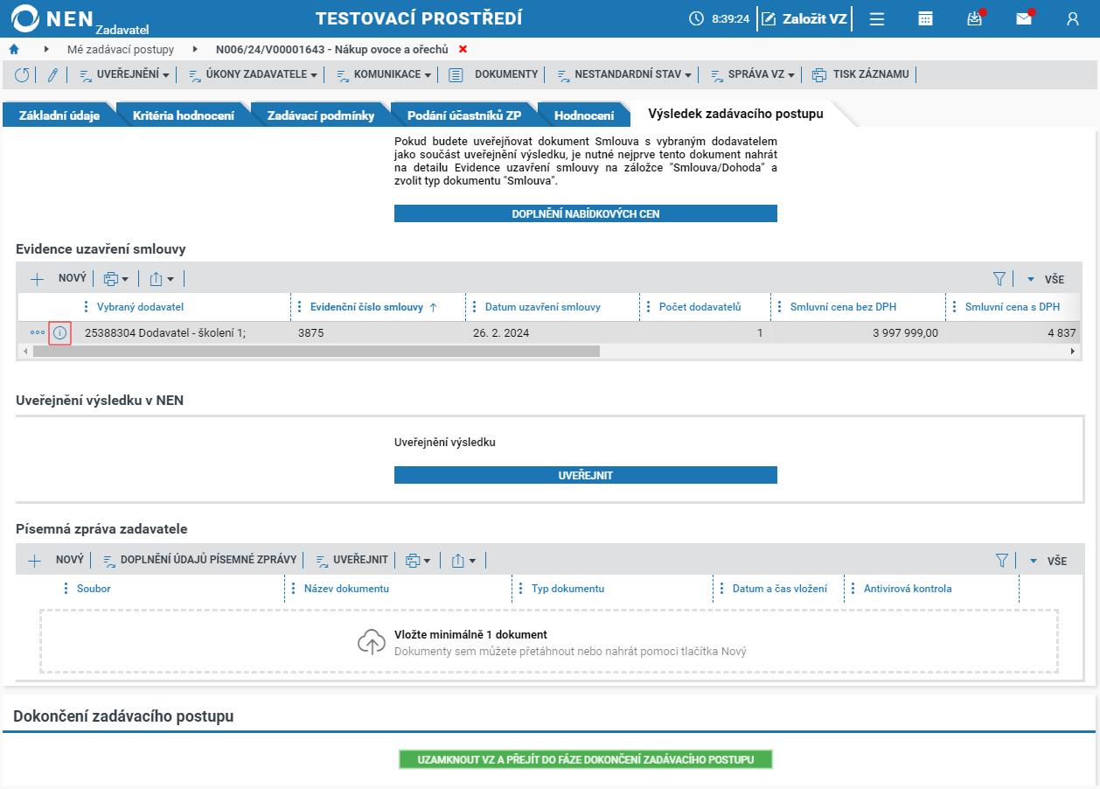Click the plus icon in Písemná zpráva zadavatele

pyautogui.click(x=35, y=561)
